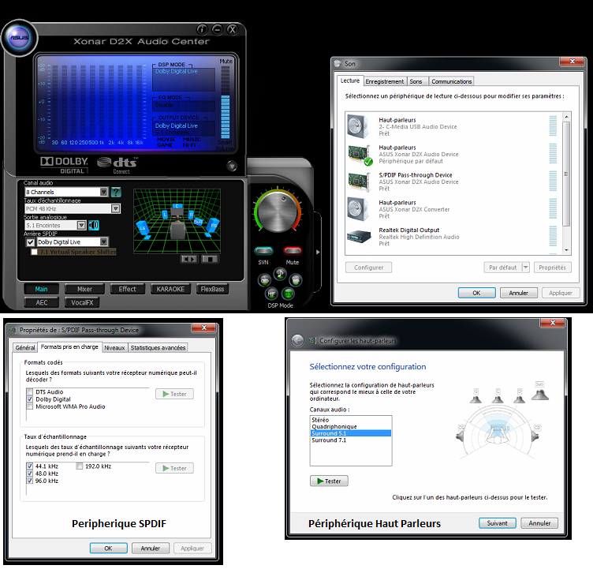Click the left rear speaker in configuration diagram

[x=461, y=434]
